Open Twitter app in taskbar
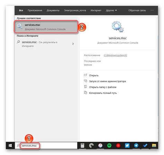Viewport: 164px width, 155px height. (127, 145)
